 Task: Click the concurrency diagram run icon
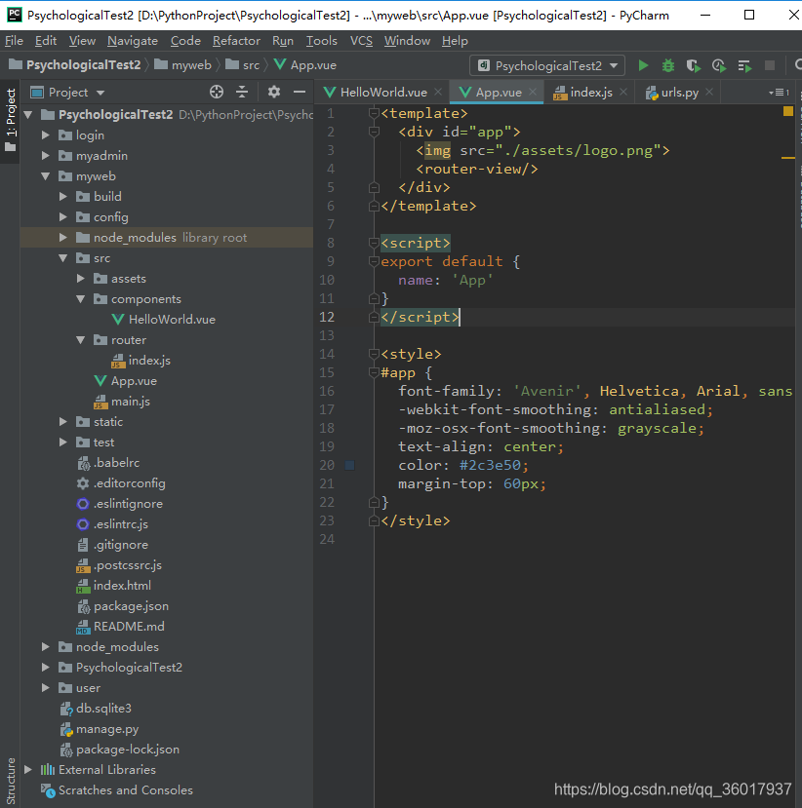pos(744,65)
